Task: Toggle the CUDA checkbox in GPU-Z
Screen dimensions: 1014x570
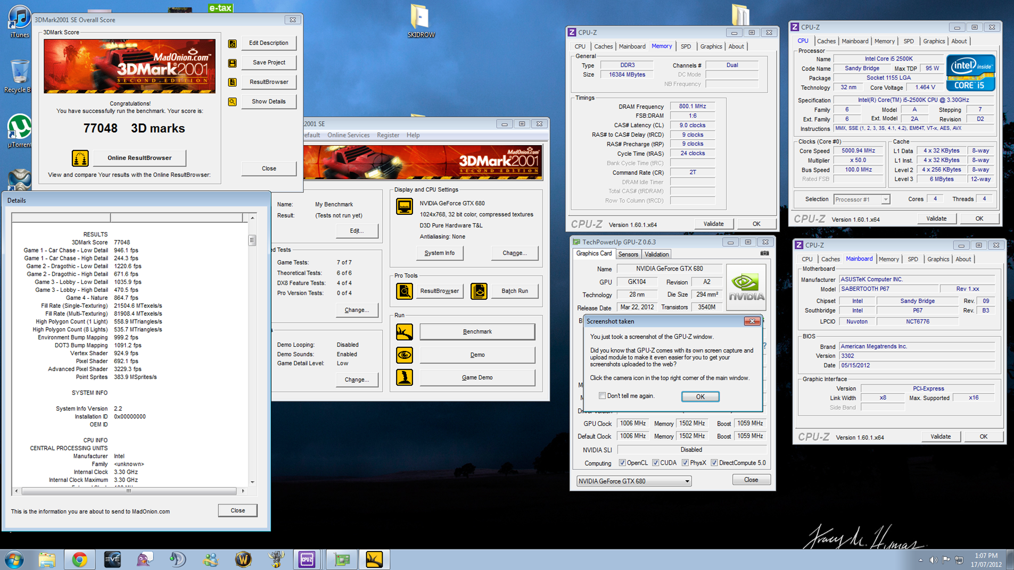Action: coord(655,463)
